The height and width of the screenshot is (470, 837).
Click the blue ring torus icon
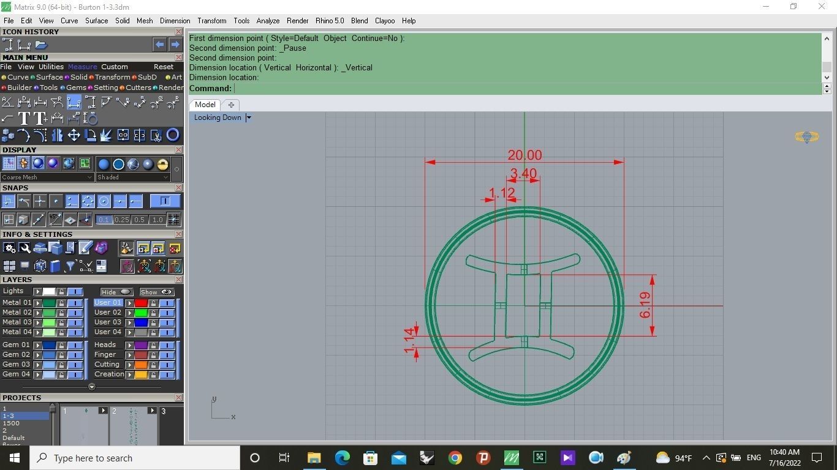173,135
